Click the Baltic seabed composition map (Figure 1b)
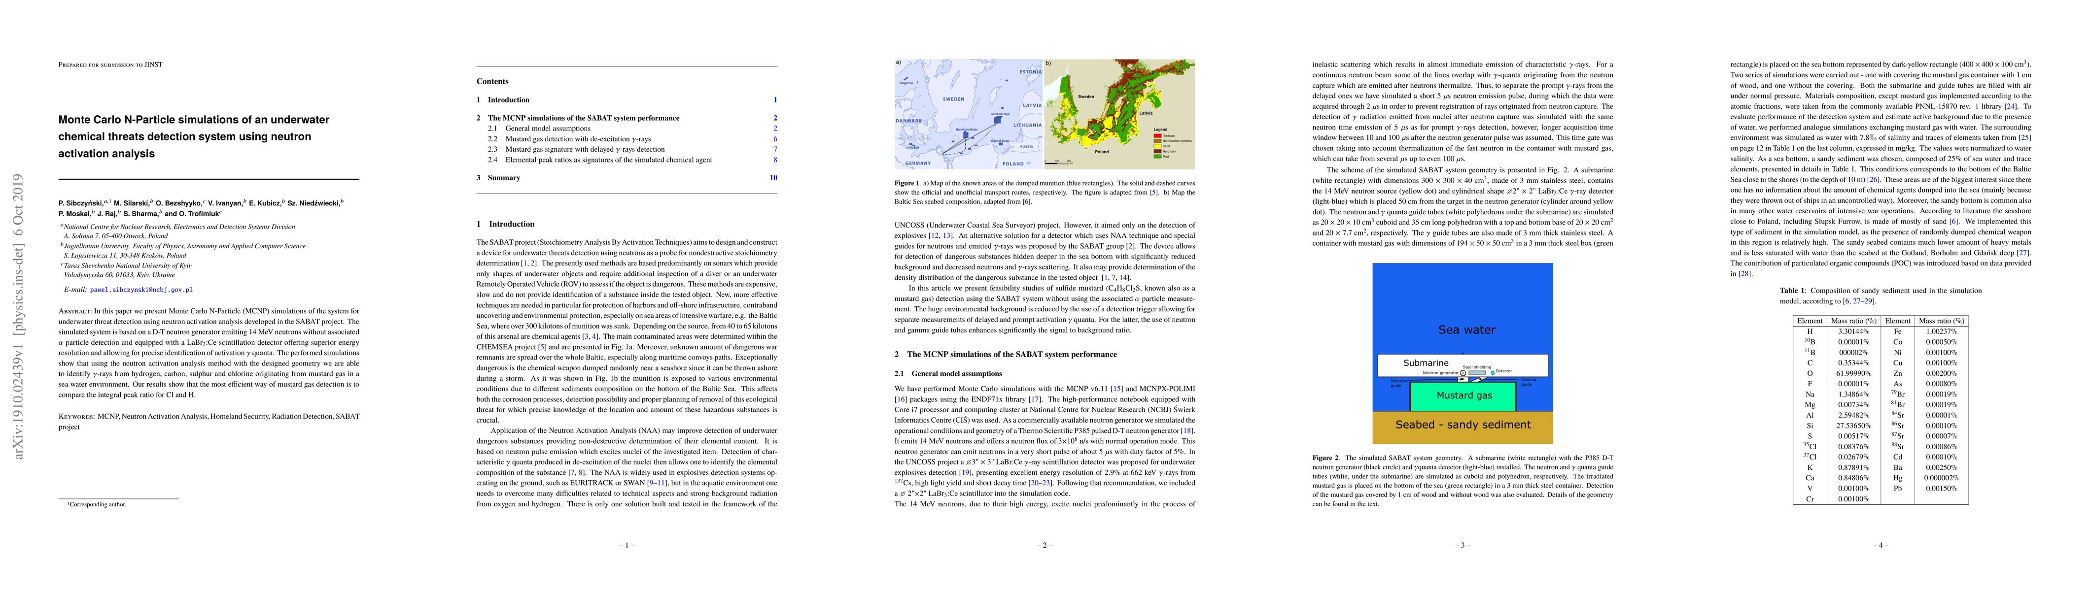The width and height of the screenshot is (2090, 591). pos(1119,113)
